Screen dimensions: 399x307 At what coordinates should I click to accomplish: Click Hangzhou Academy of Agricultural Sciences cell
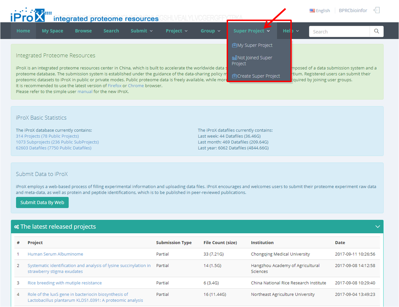(x=285, y=268)
